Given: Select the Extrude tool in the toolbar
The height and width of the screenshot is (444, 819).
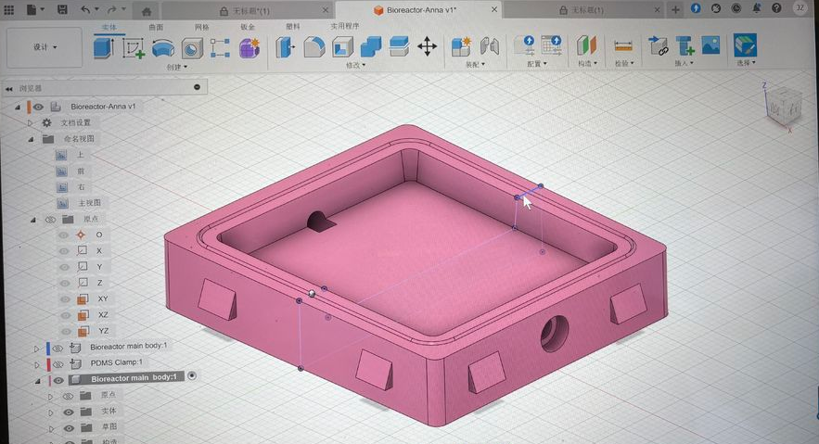Looking at the screenshot, I should click(103, 47).
